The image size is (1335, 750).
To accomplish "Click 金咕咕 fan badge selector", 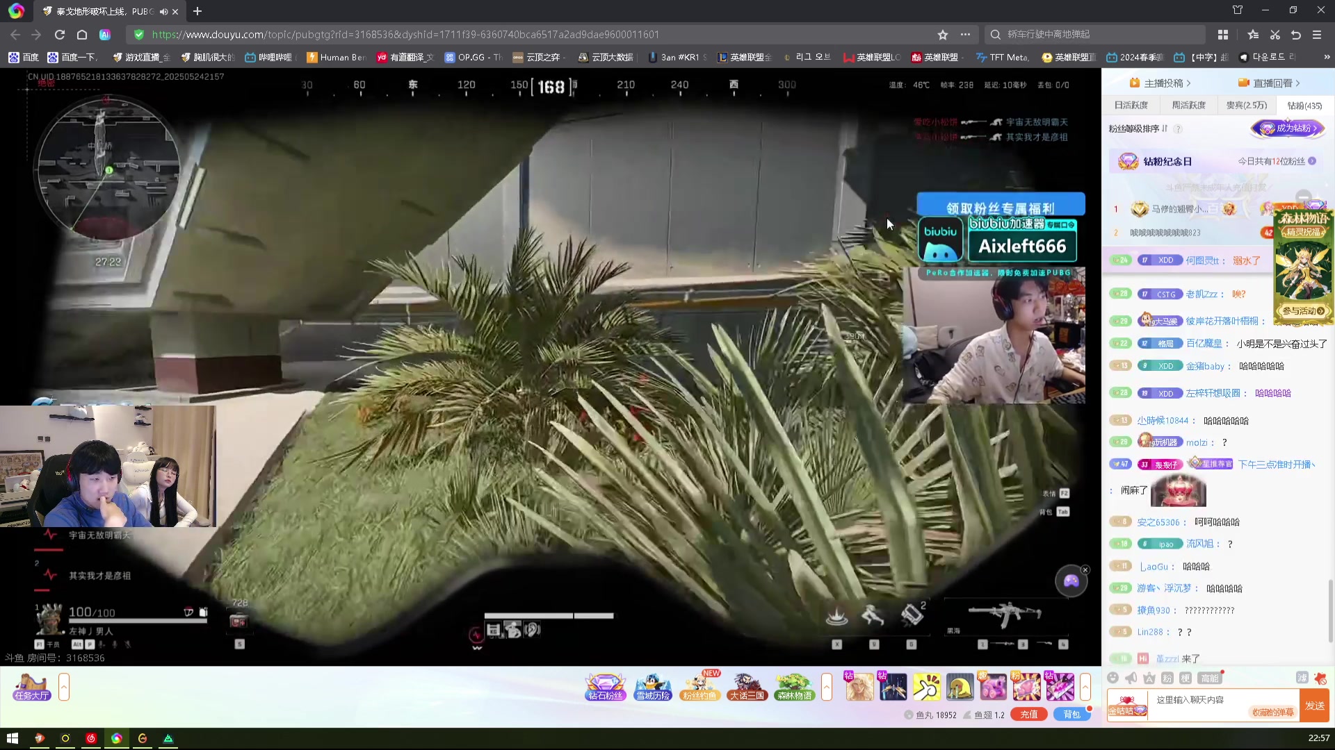I will [x=1127, y=706].
